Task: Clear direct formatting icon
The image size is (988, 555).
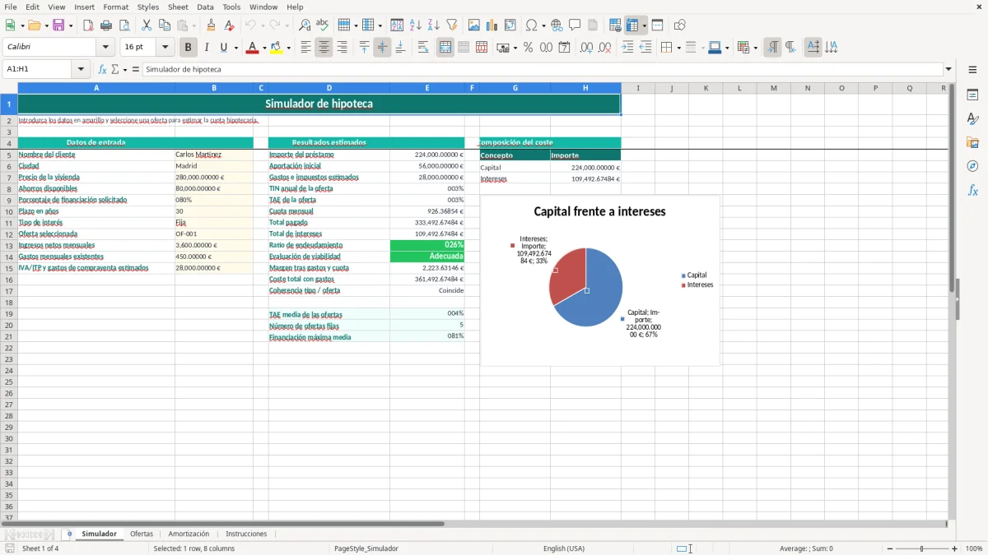Action: pyautogui.click(x=230, y=25)
